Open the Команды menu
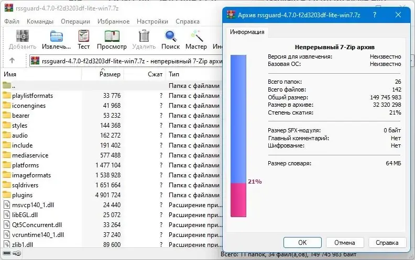 point(40,21)
